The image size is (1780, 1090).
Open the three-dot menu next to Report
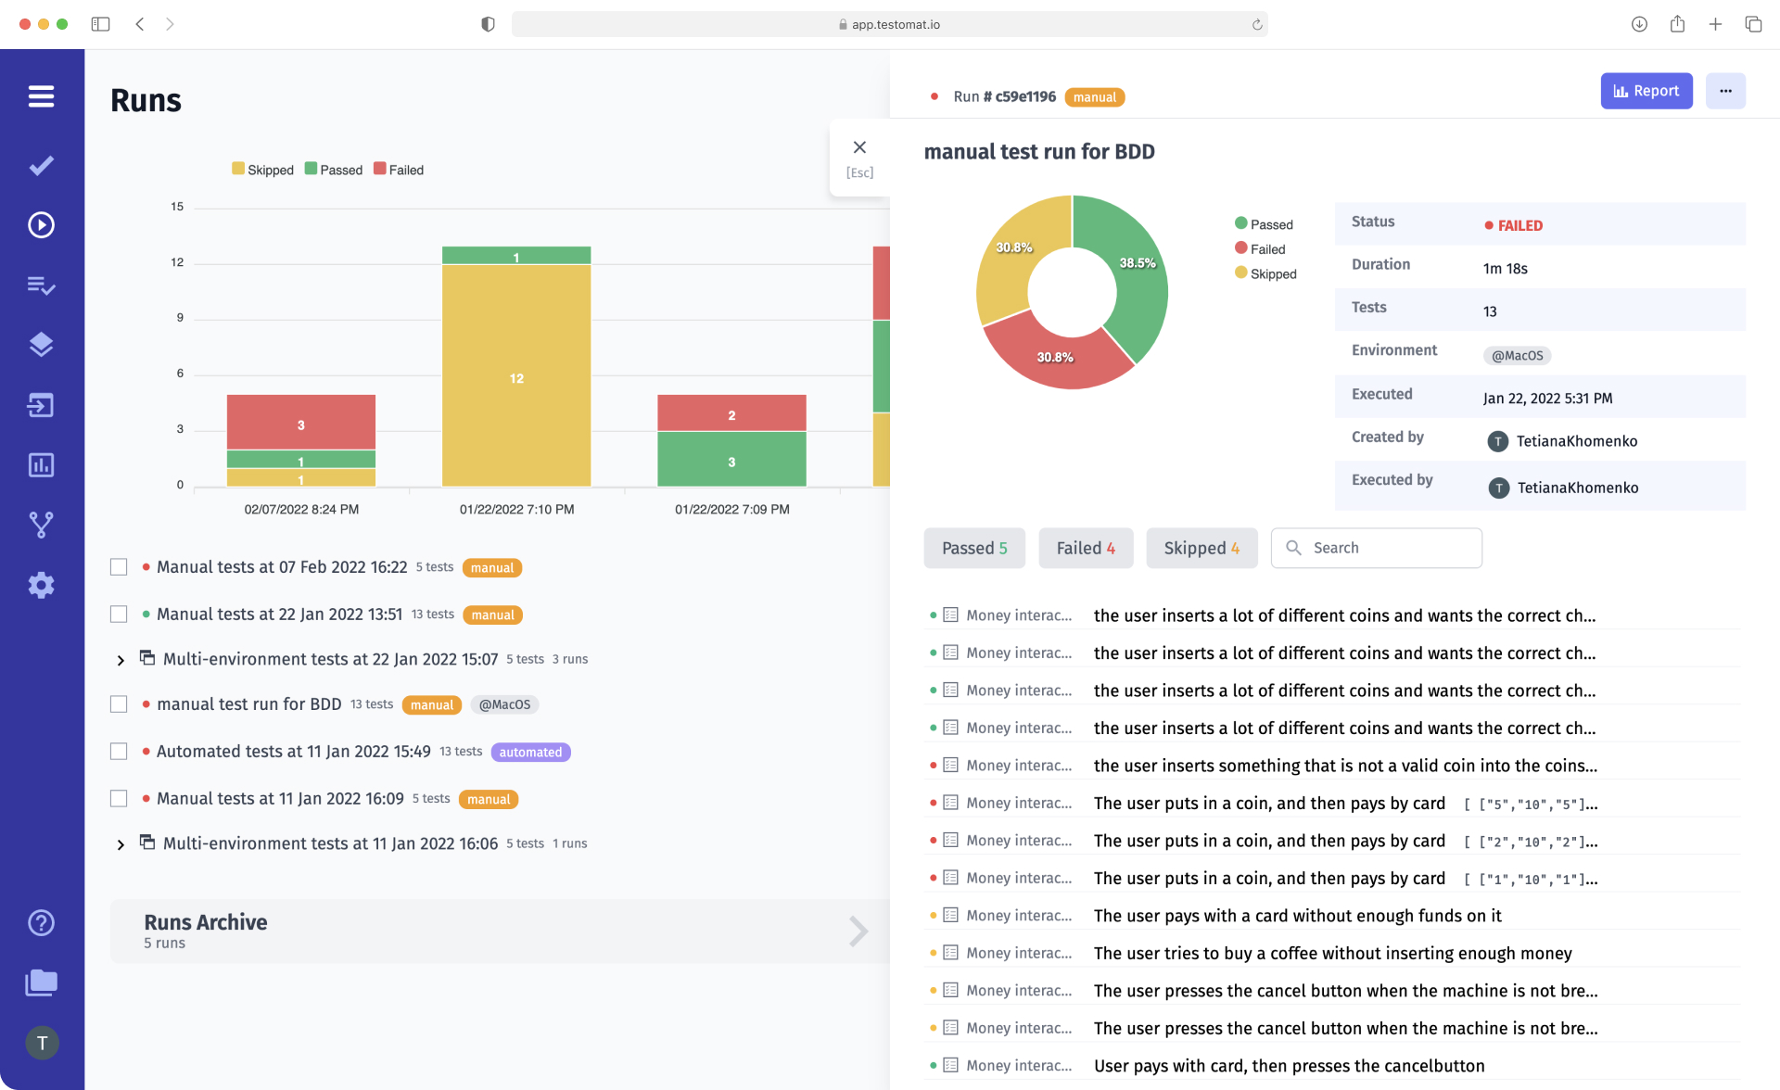point(1725,91)
